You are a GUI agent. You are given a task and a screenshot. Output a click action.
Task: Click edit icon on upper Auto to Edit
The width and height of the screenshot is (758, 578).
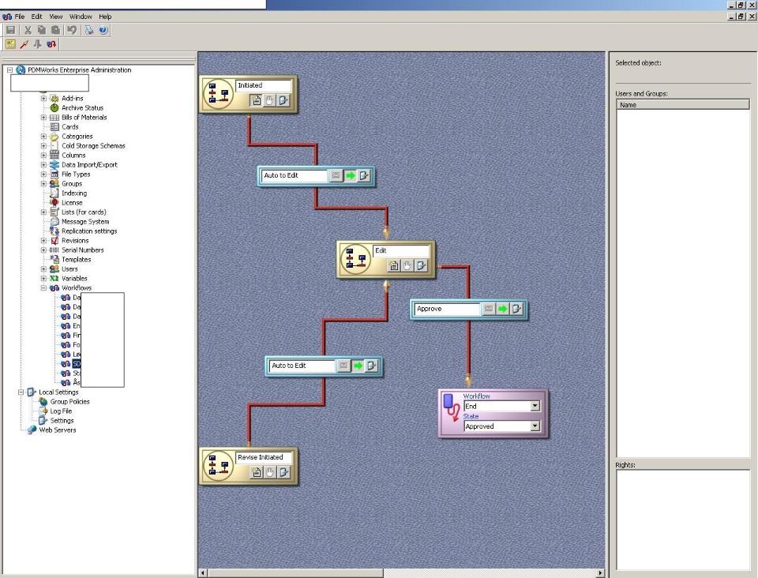click(x=364, y=175)
